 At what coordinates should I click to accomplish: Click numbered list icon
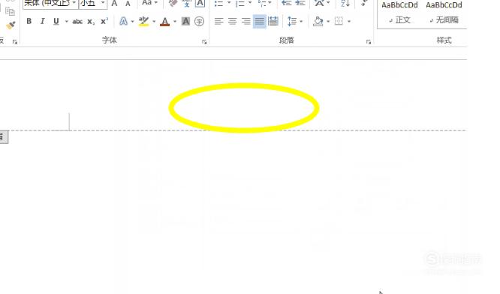[240, 4]
